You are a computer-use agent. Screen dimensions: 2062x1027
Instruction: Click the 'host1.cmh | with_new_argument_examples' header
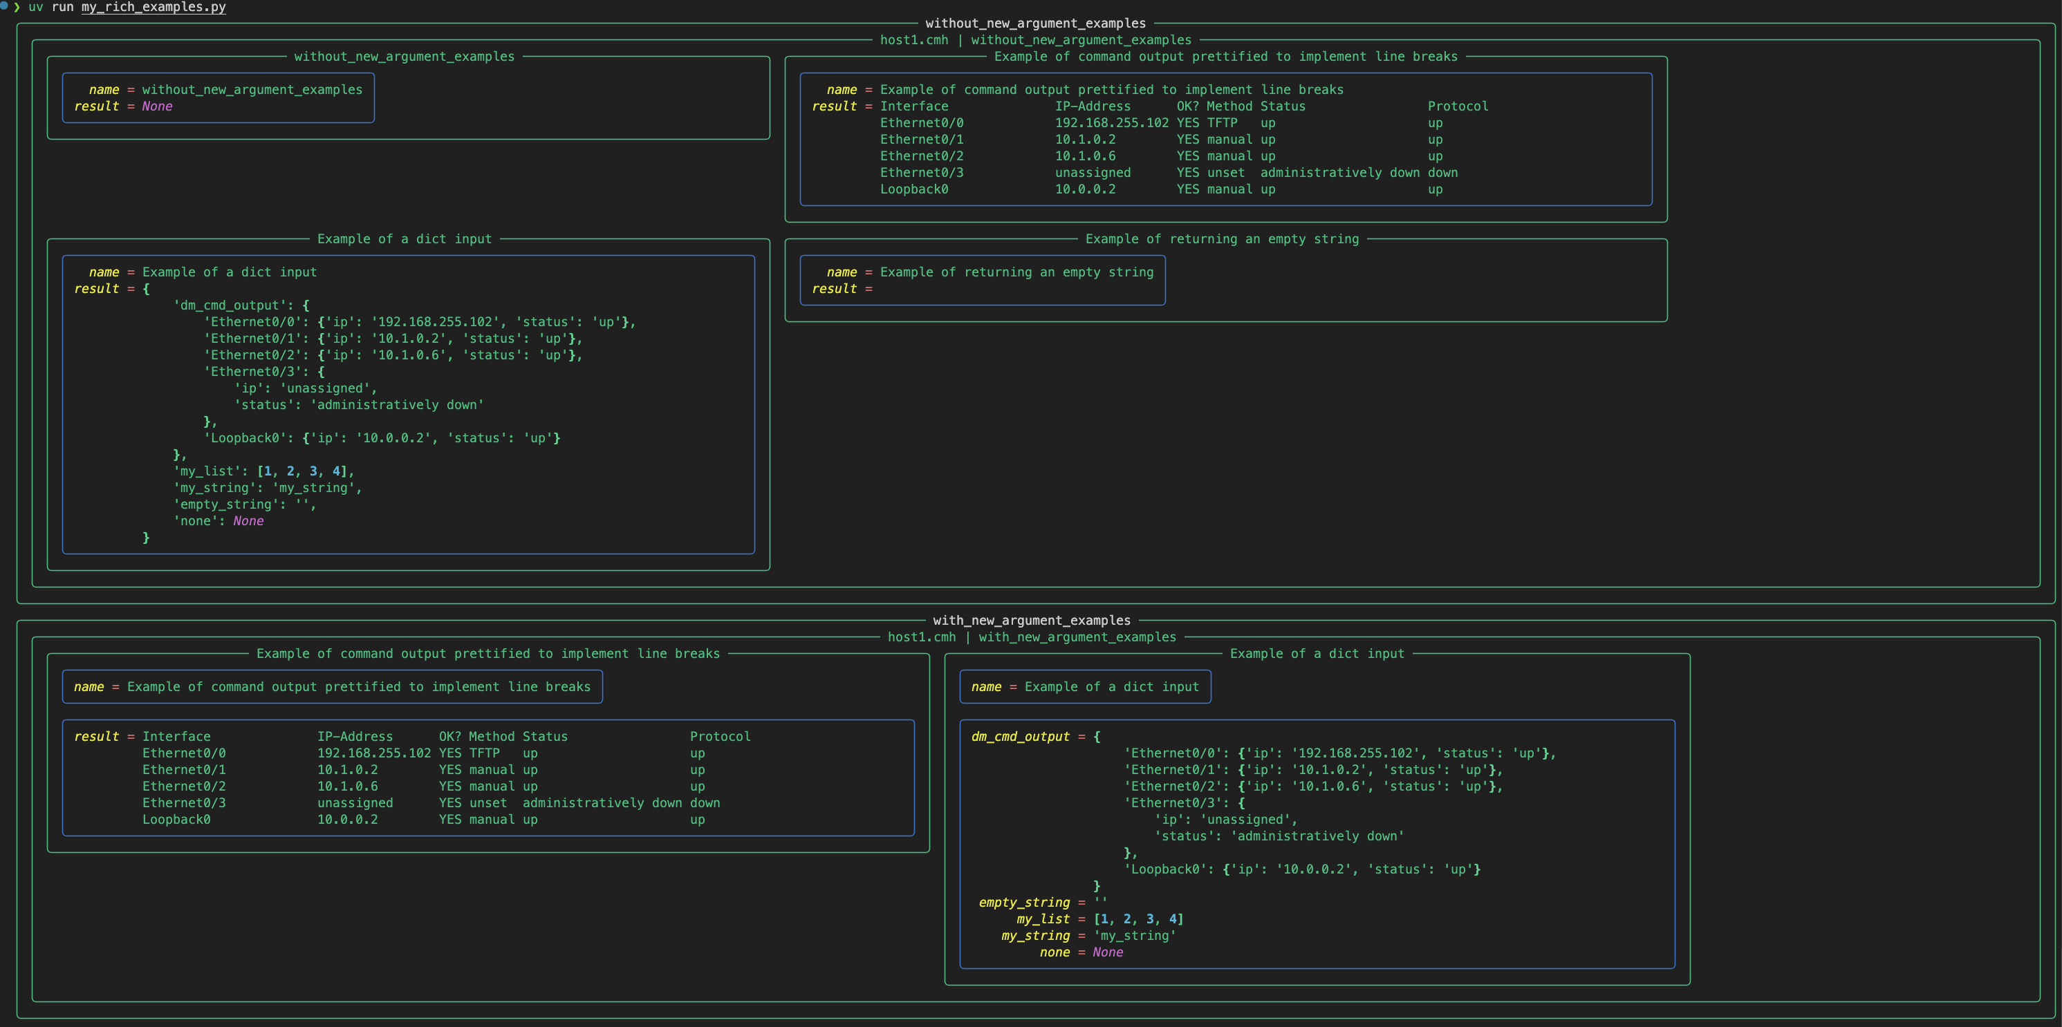1032,637
